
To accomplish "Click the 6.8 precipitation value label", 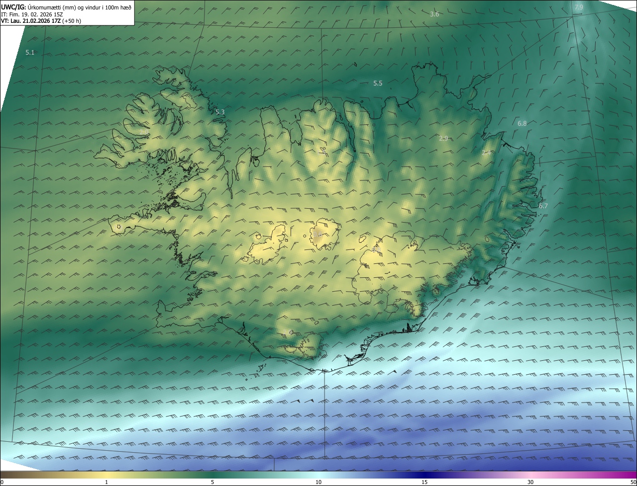I will click(x=522, y=123).
